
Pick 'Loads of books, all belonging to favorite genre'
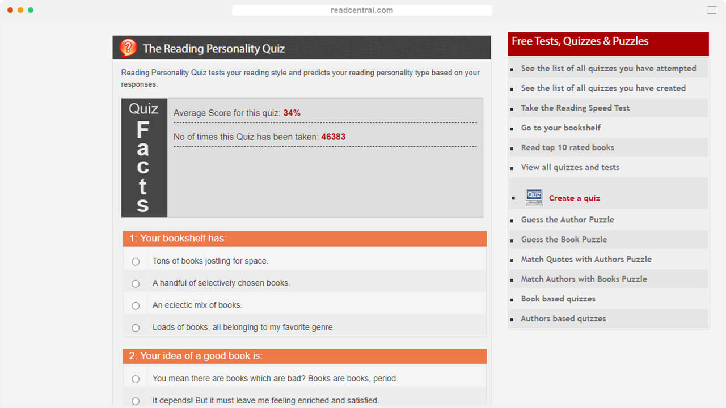(x=136, y=328)
